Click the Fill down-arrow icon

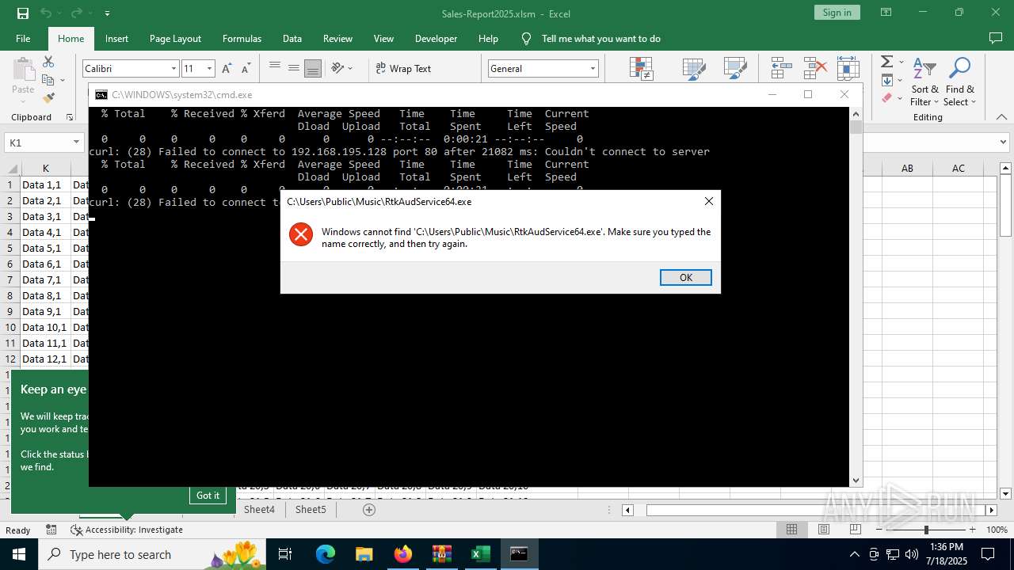pos(887,80)
